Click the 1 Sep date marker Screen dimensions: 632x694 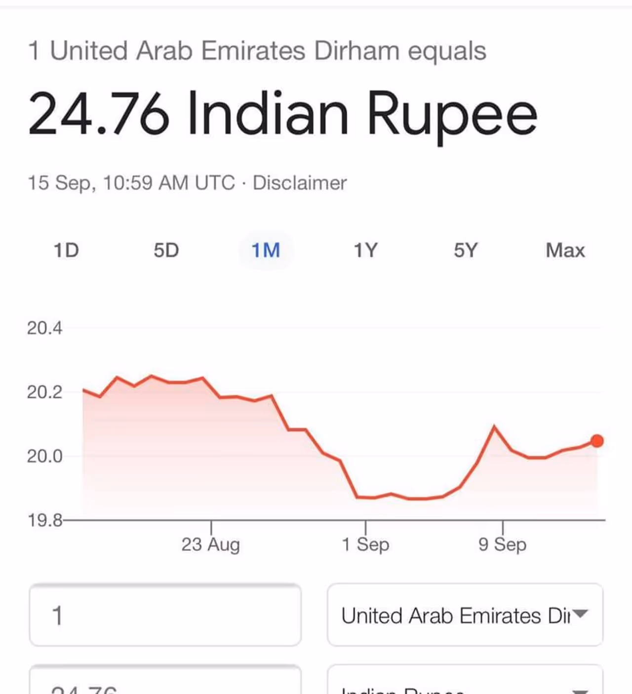point(365,544)
